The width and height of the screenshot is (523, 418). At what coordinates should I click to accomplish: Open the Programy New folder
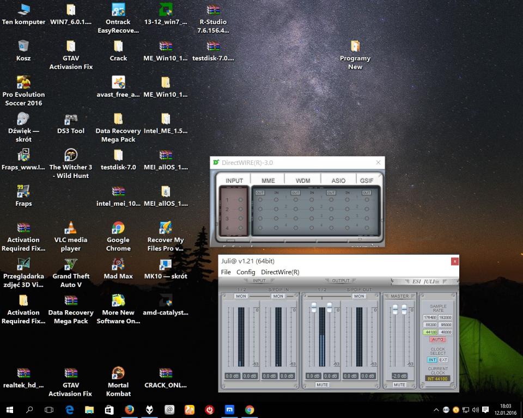(355, 55)
